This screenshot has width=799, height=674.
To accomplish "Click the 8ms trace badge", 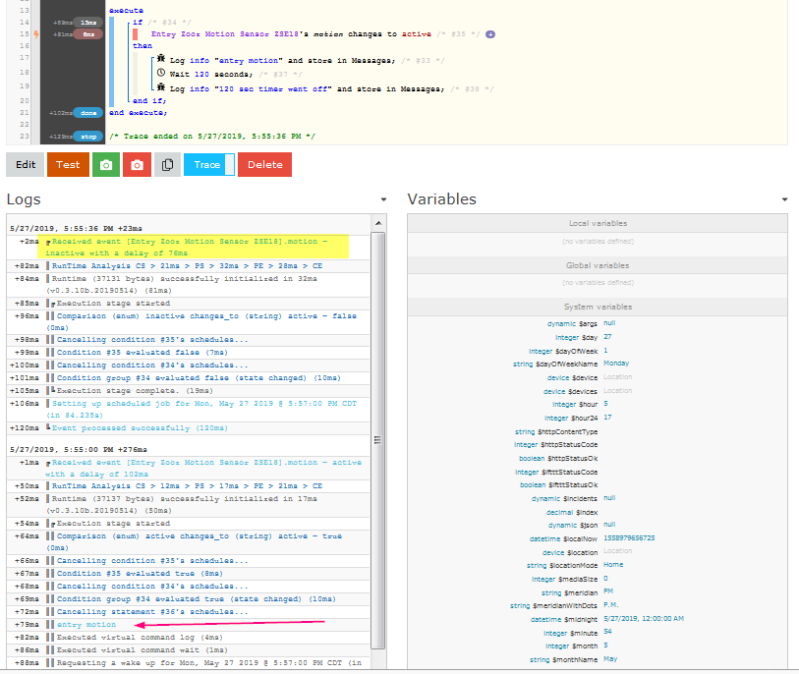I will tap(88, 34).
